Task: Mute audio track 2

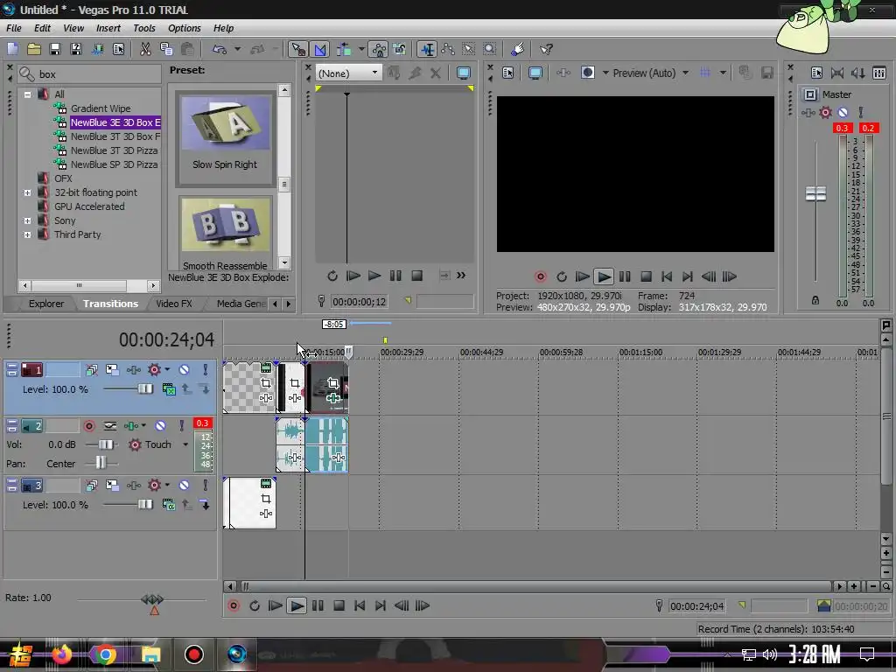Action: 161,426
